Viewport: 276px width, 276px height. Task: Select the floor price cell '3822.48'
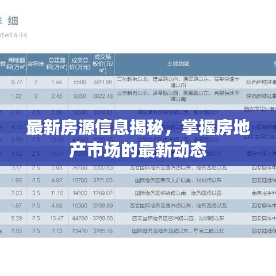coord(103,96)
